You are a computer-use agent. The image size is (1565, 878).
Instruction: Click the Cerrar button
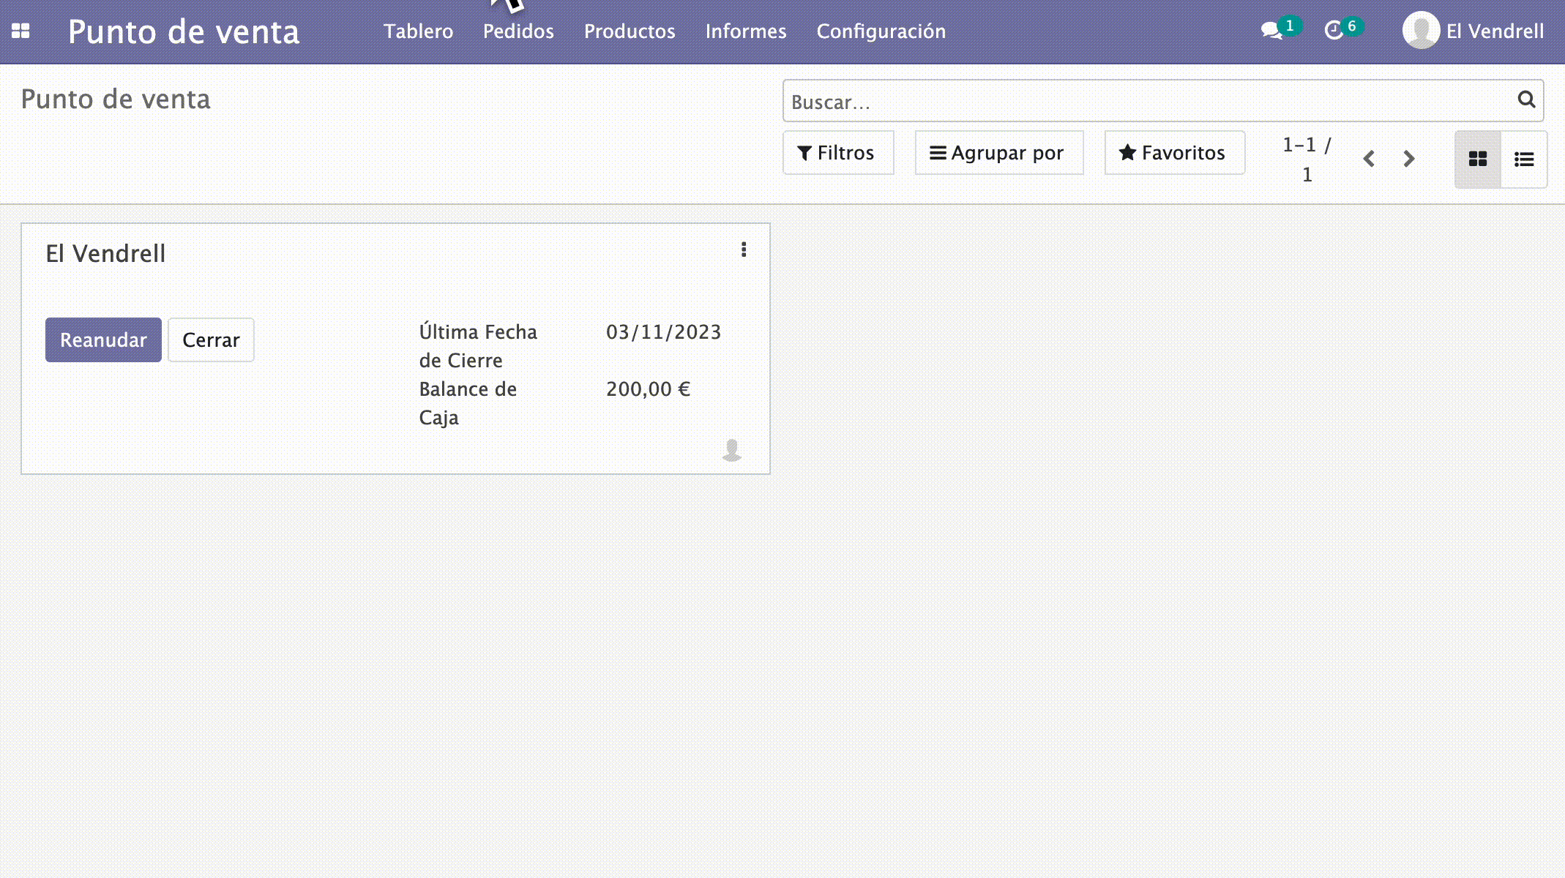pos(211,340)
